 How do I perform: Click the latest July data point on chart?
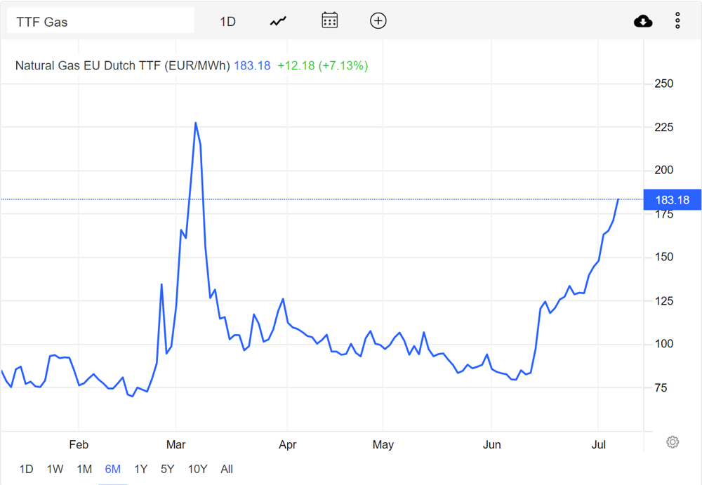[618, 199]
